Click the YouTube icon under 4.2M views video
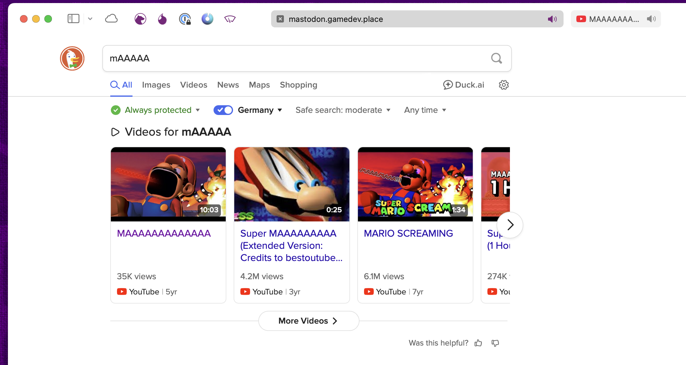The width and height of the screenshot is (686, 365). coord(245,292)
